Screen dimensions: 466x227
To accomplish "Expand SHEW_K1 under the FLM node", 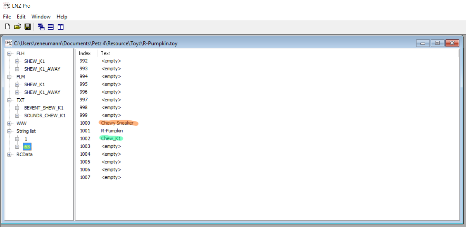I will point(17,85).
